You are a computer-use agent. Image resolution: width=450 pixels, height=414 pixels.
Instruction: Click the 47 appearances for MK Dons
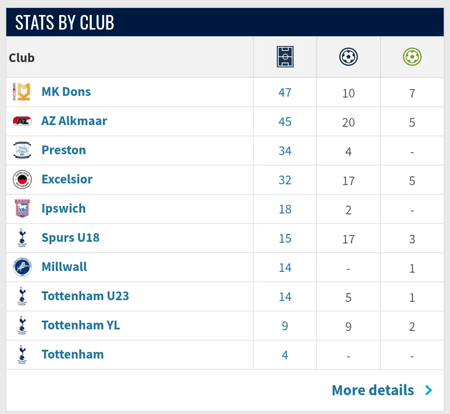point(285,92)
